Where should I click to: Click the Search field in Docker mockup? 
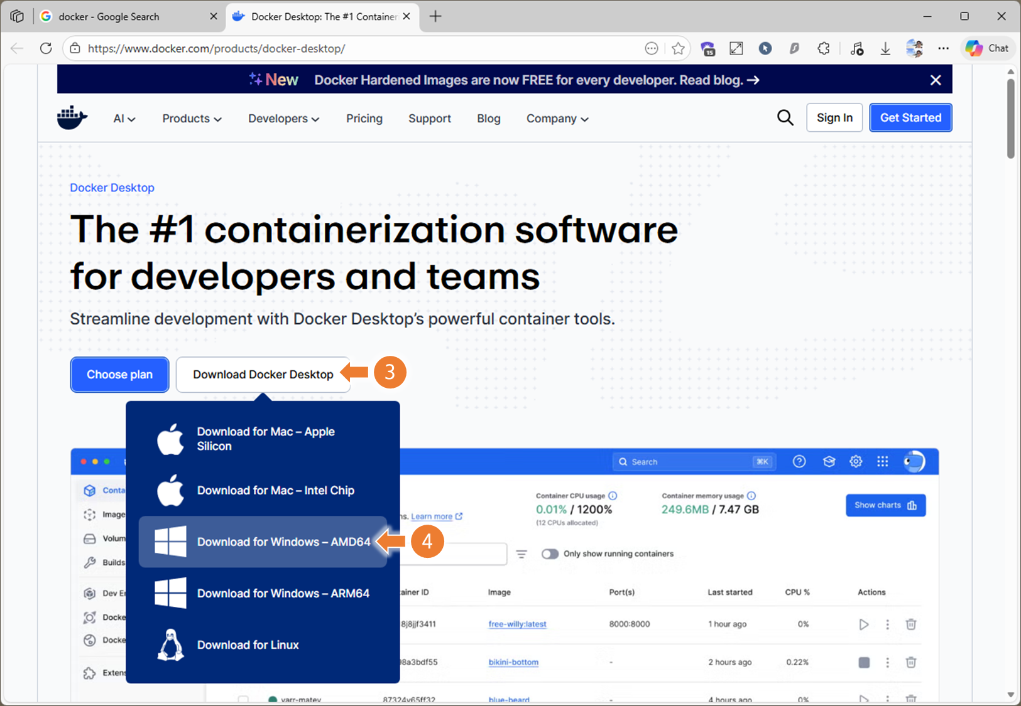[x=694, y=461]
